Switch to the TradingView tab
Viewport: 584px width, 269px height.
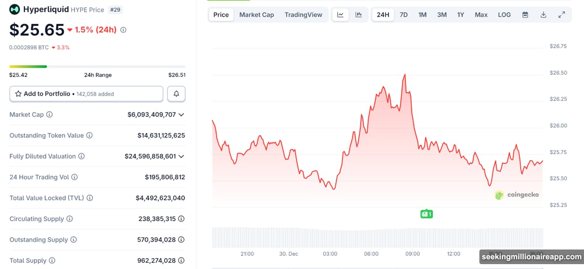pyautogui.click(x=303, y=15)
